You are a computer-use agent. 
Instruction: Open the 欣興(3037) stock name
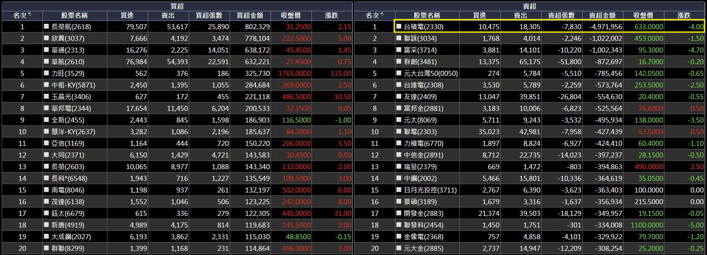tap(67, 38)
